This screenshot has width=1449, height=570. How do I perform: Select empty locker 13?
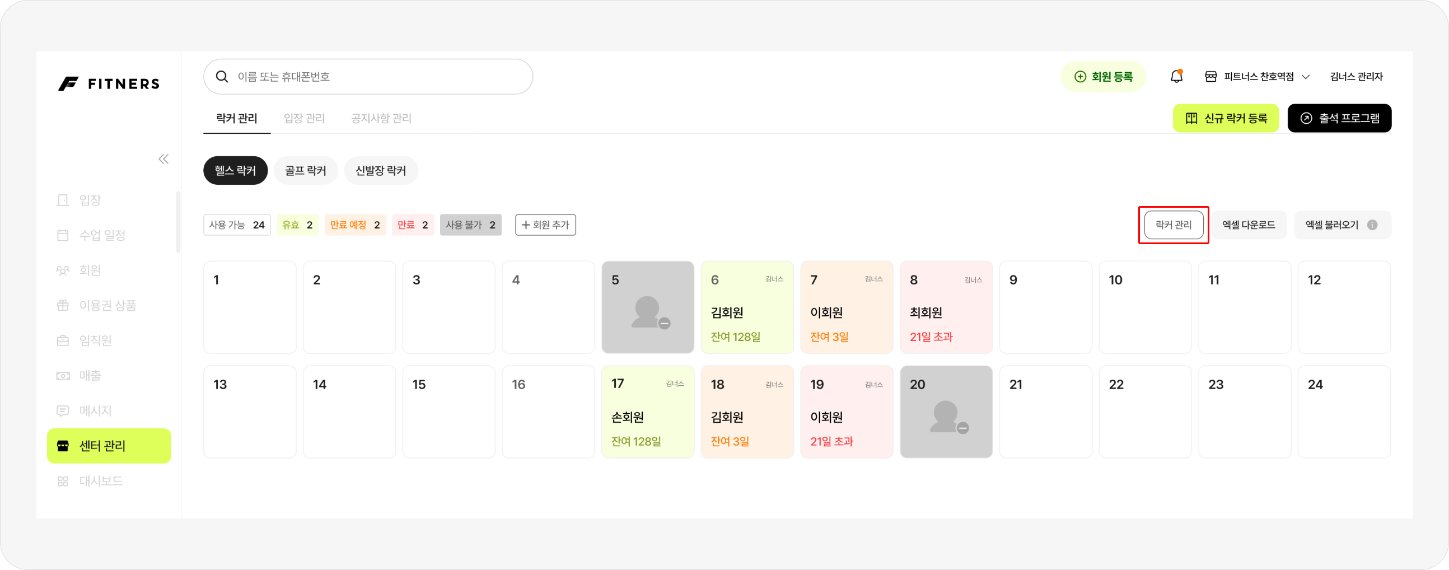point(250,412)
